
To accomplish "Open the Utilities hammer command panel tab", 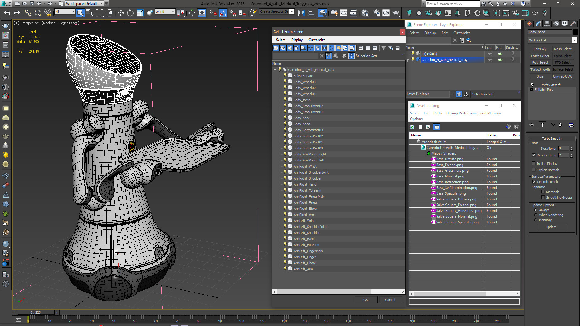I will [x=573, y=24].
